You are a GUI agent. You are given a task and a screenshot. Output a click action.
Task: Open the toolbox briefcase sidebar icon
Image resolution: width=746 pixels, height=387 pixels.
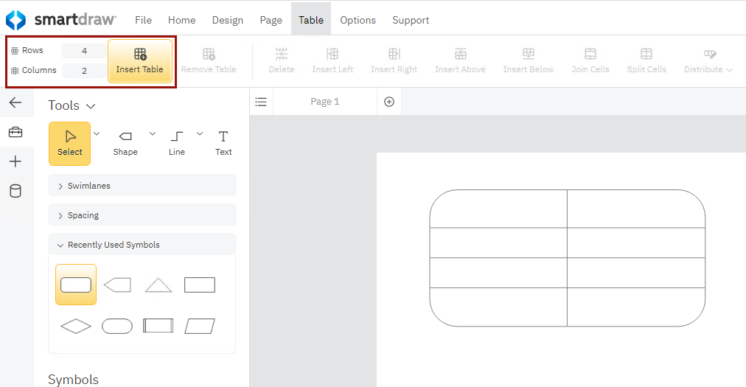click(x=15, y=132)
